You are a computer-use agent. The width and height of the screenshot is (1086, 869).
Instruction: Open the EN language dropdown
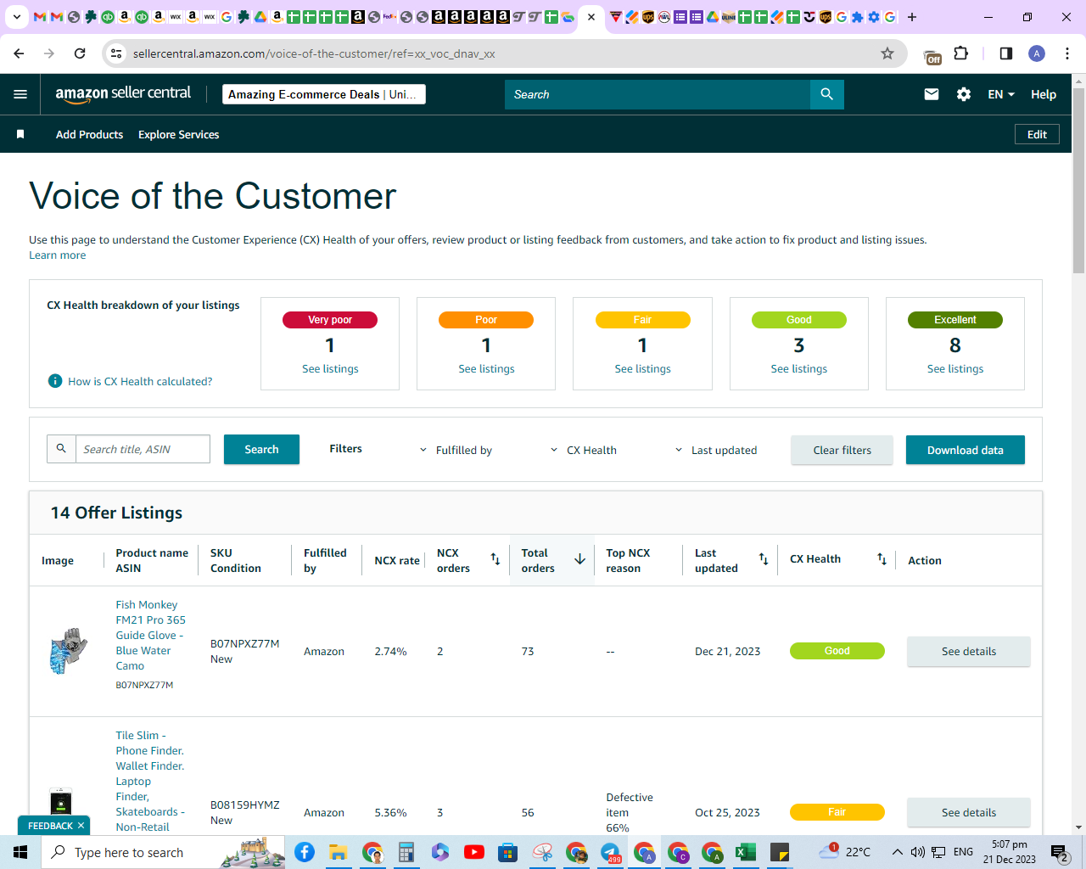tap(1001, 94)
